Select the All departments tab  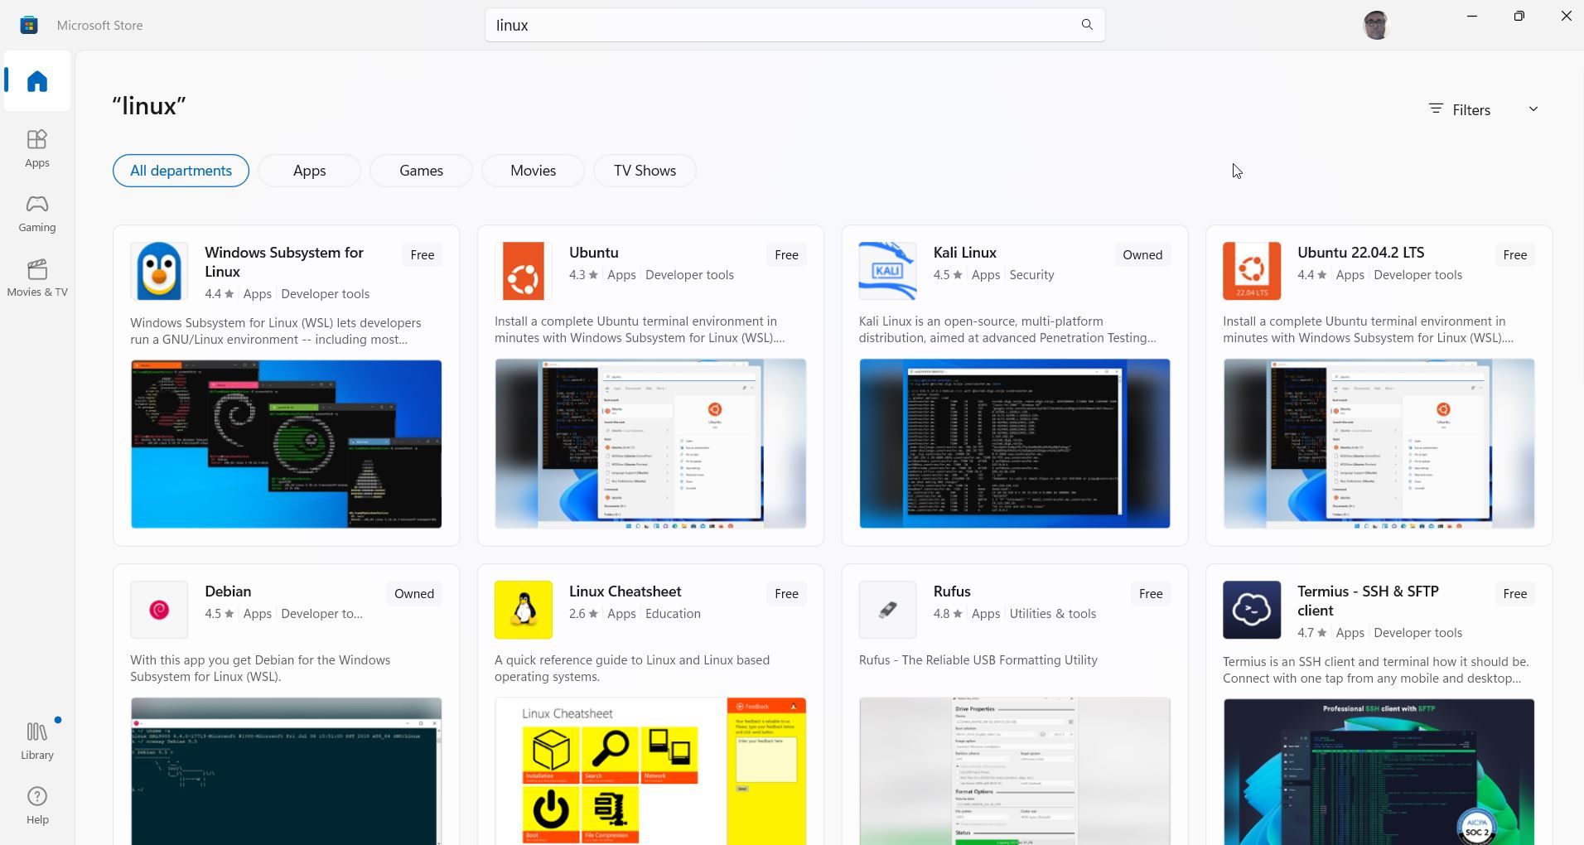point(181,171)
